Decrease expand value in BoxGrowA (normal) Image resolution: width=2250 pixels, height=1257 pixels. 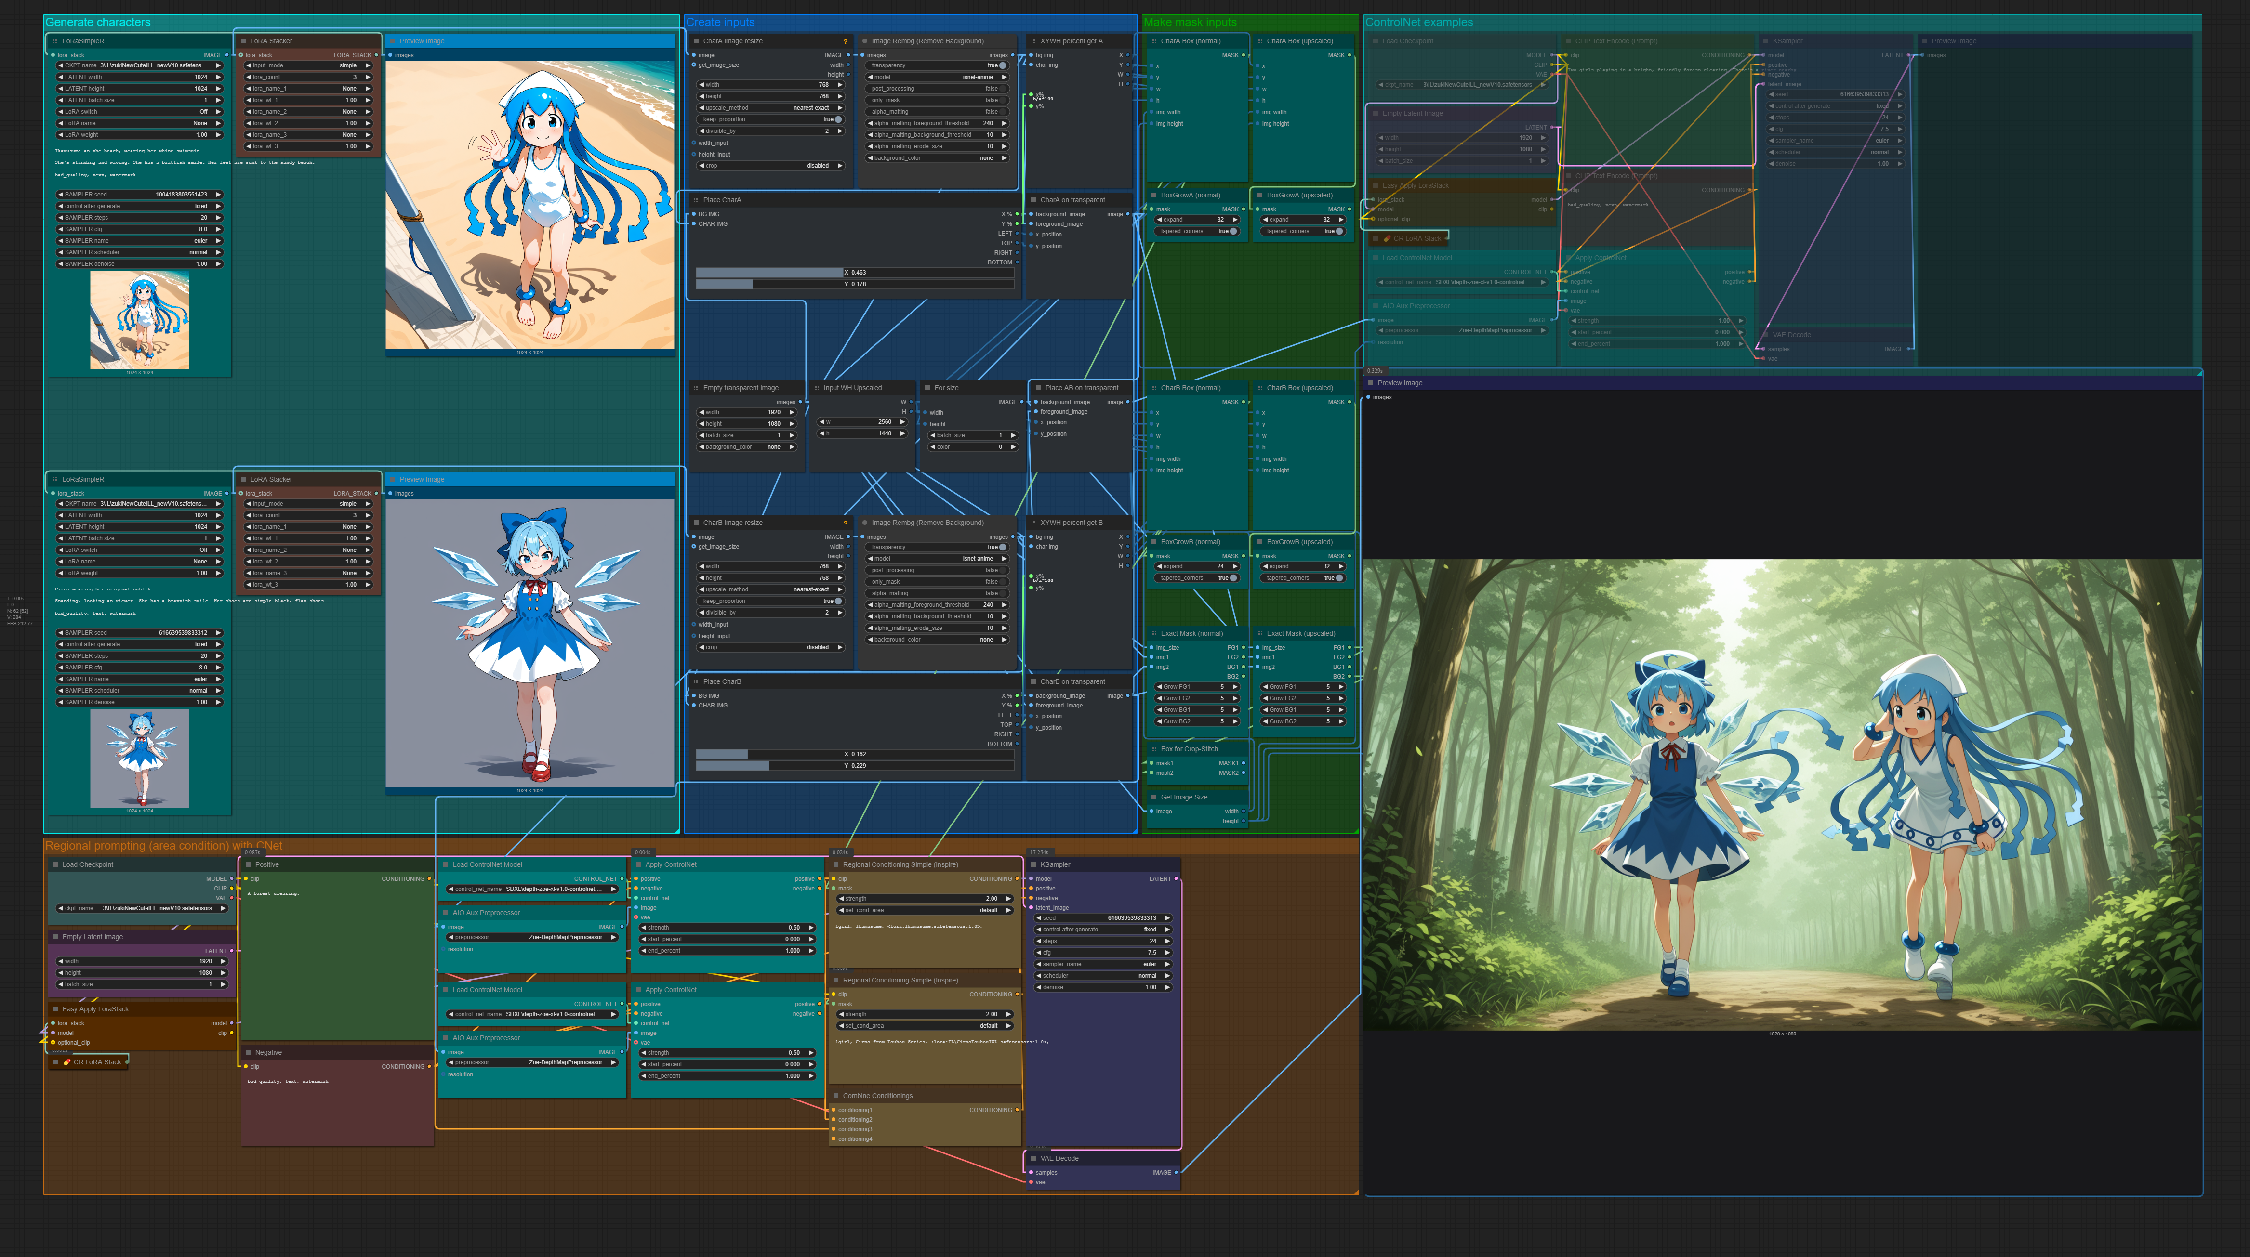click(1159, 220)
